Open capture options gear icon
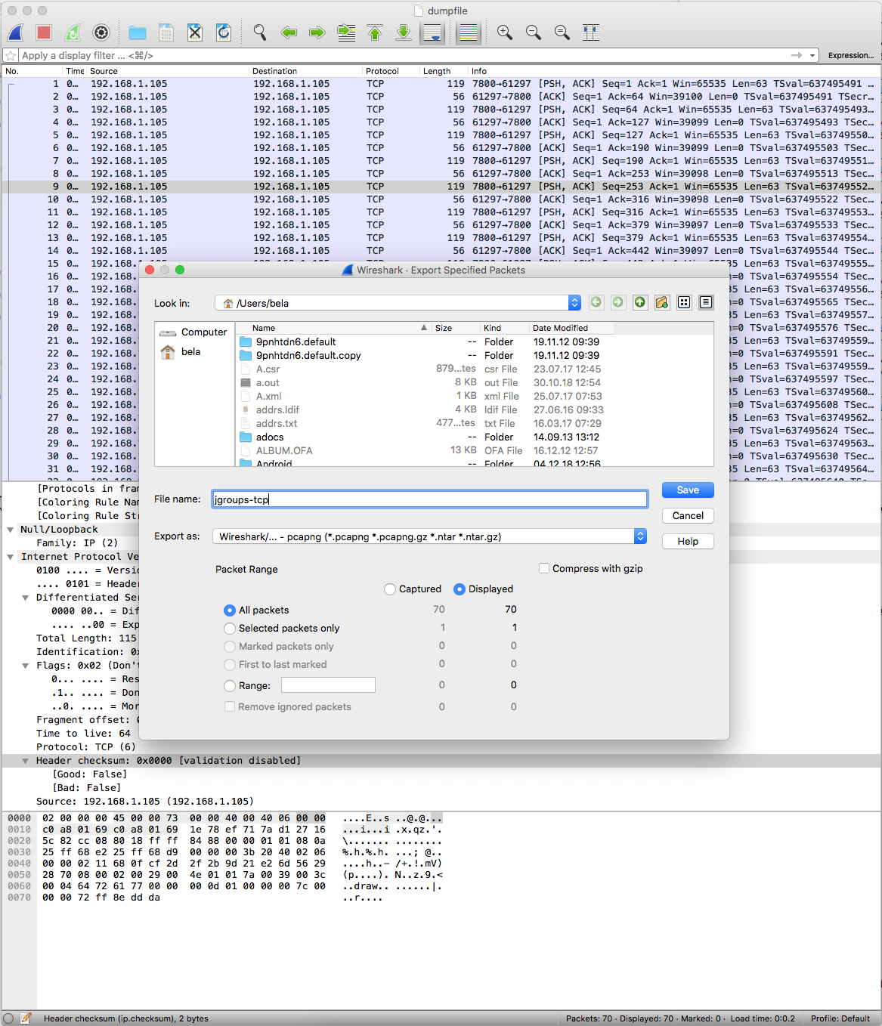 click(x=101, y=32)
